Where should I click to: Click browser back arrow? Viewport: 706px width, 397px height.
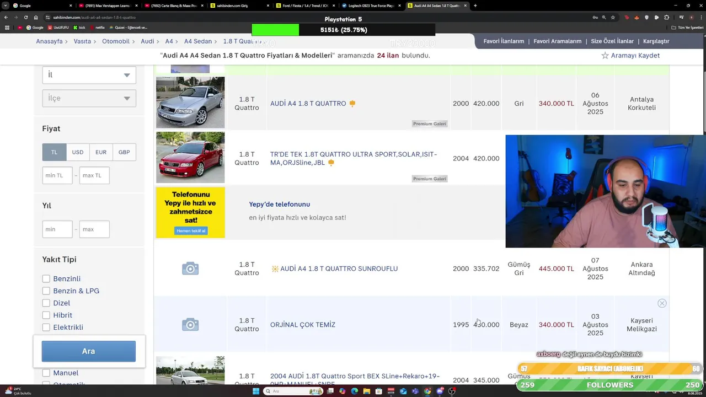6,17
